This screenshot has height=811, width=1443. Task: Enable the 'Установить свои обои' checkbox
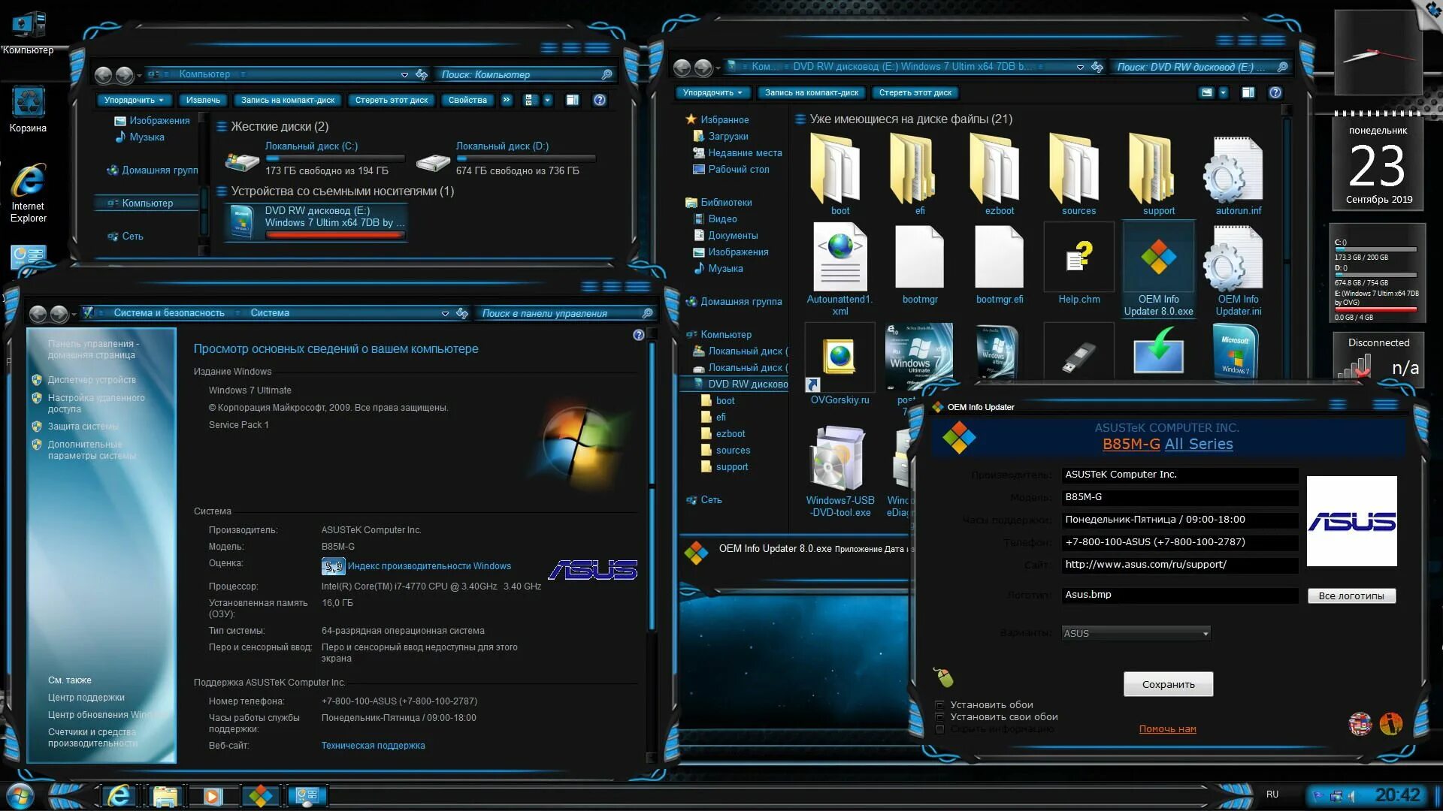tap(939, 717)
